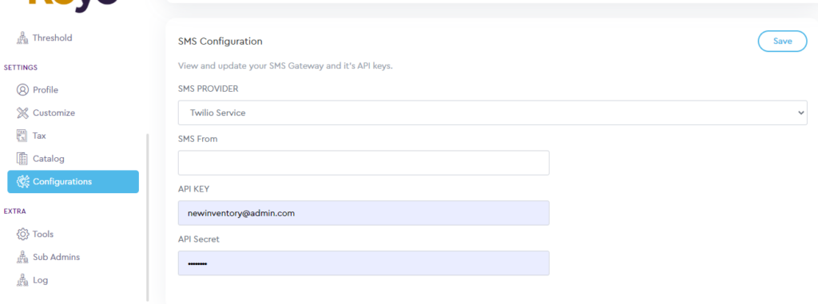Save the SMS Configuration

point(782,41)
